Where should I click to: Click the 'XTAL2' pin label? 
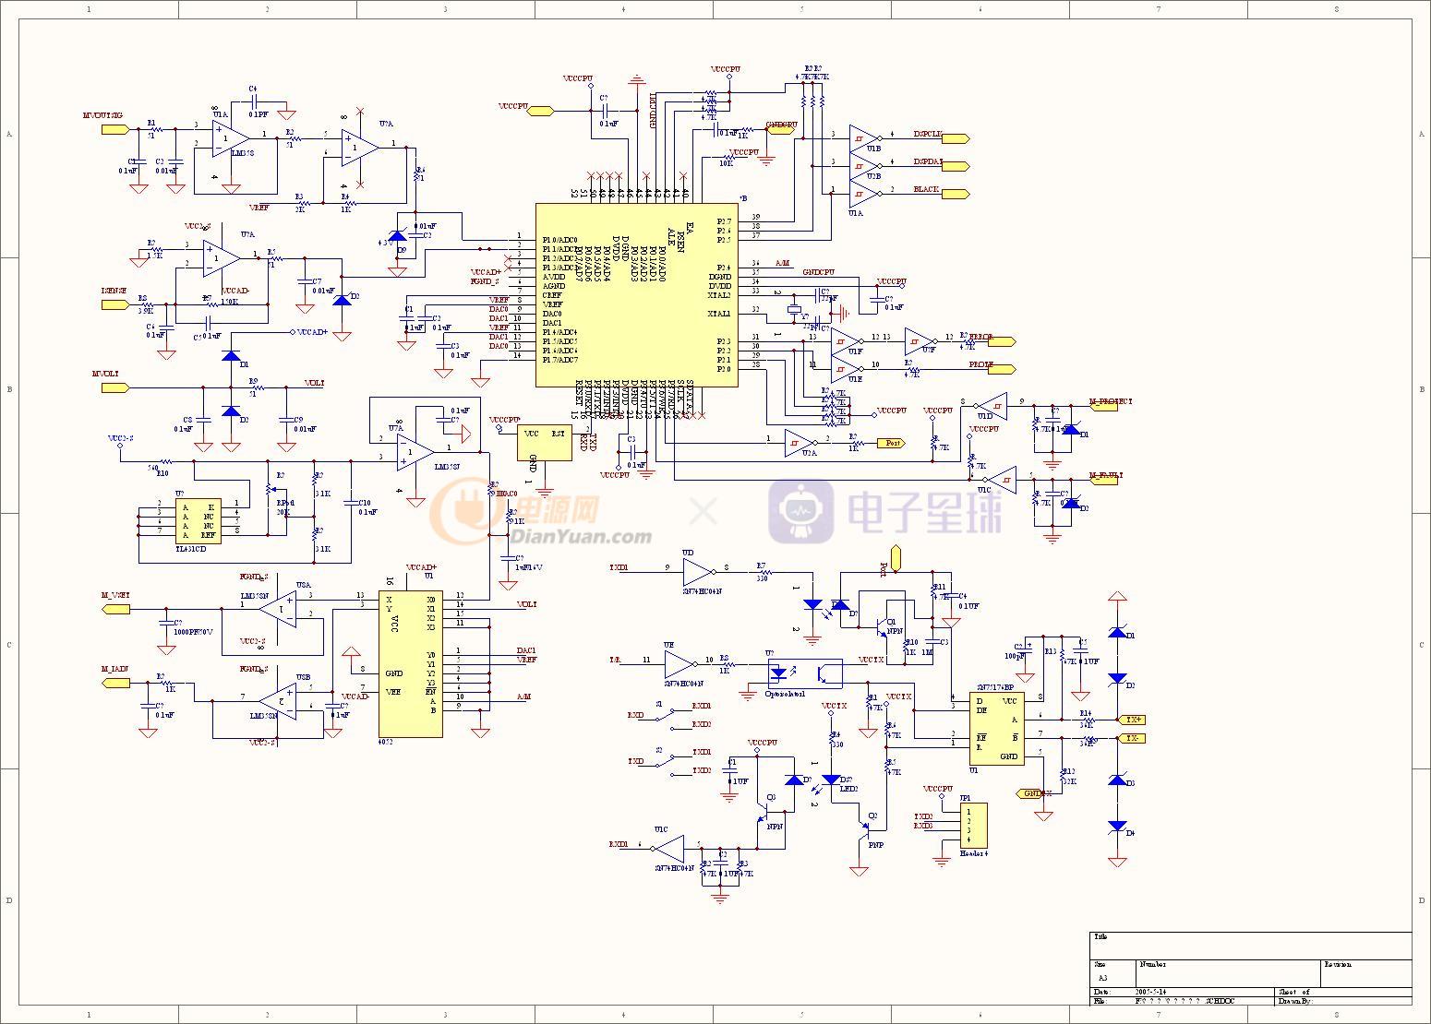coord(719,295)
